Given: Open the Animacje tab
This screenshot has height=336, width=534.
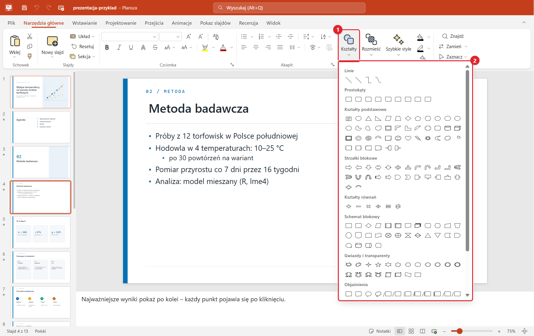Looking at the screenshot, I should pyautogui.click(x=182, y=23).
